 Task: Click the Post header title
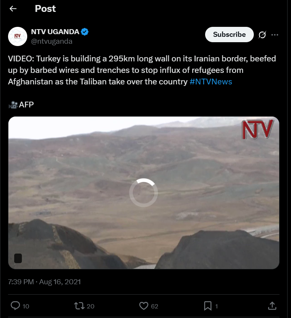click(45, 9)
